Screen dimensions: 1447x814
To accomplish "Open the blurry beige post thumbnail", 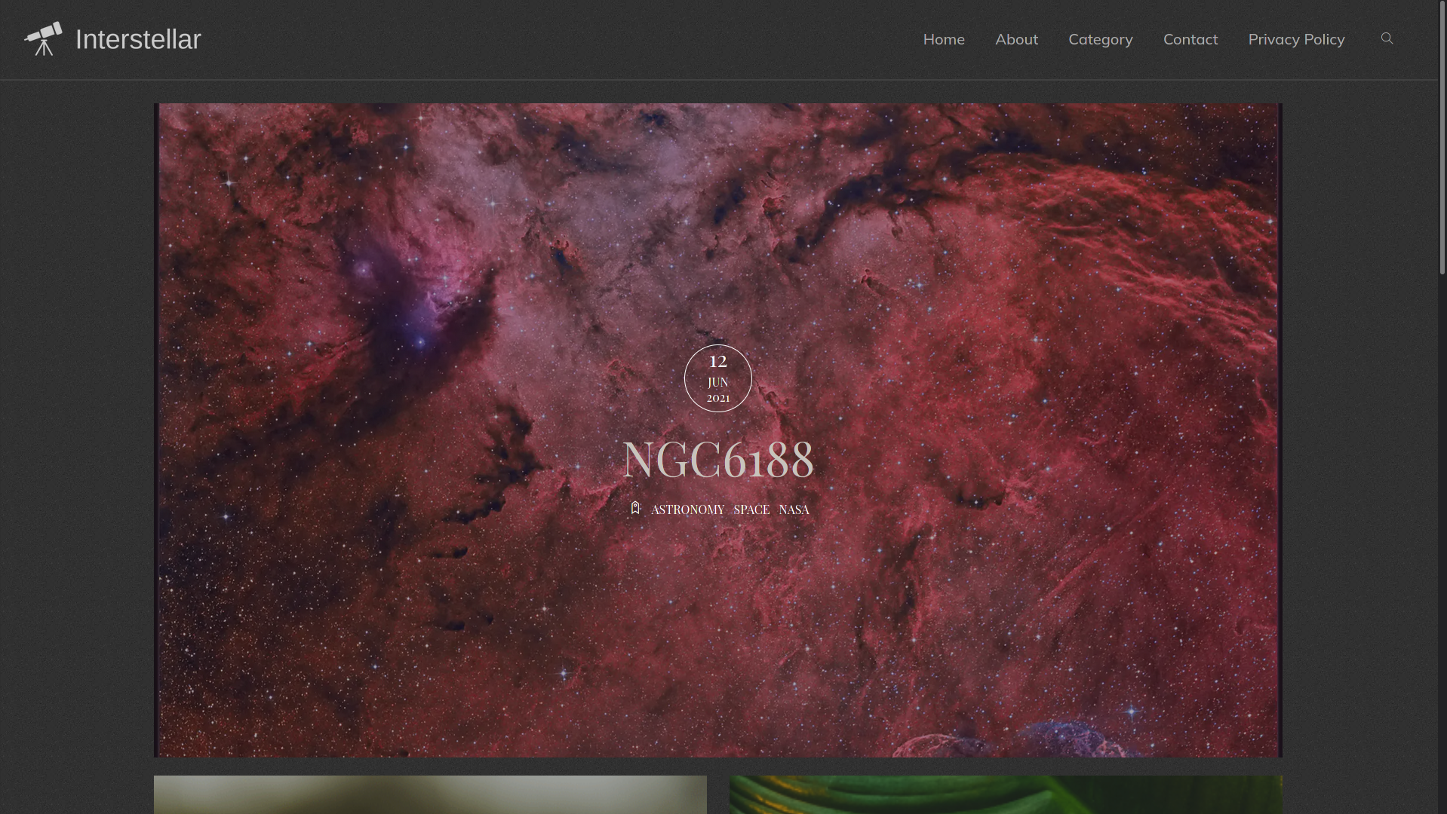I will tap(430, 794).
